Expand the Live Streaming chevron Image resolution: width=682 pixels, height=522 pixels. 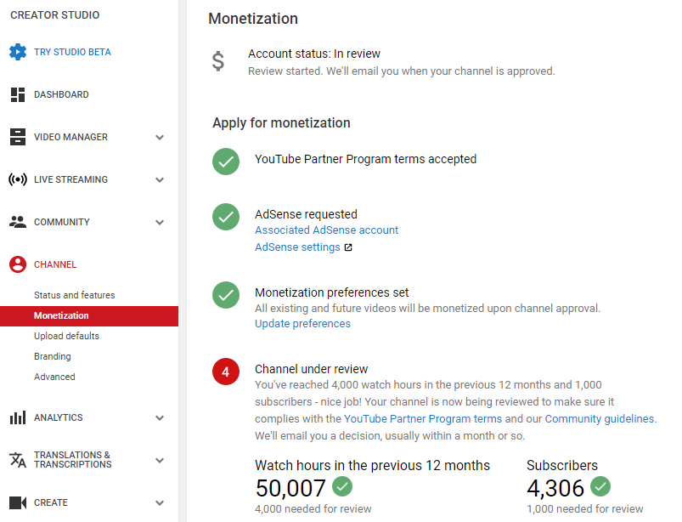pyautogui.click(x=160, y=179)
